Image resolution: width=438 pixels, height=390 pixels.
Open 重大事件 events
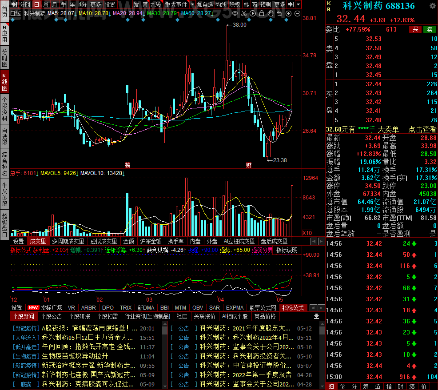(x=176, y=4)
